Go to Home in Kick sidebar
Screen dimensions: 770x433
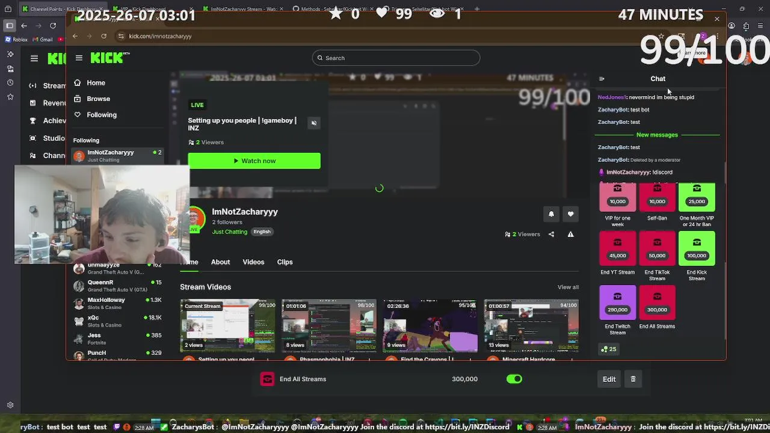(89, 83)
